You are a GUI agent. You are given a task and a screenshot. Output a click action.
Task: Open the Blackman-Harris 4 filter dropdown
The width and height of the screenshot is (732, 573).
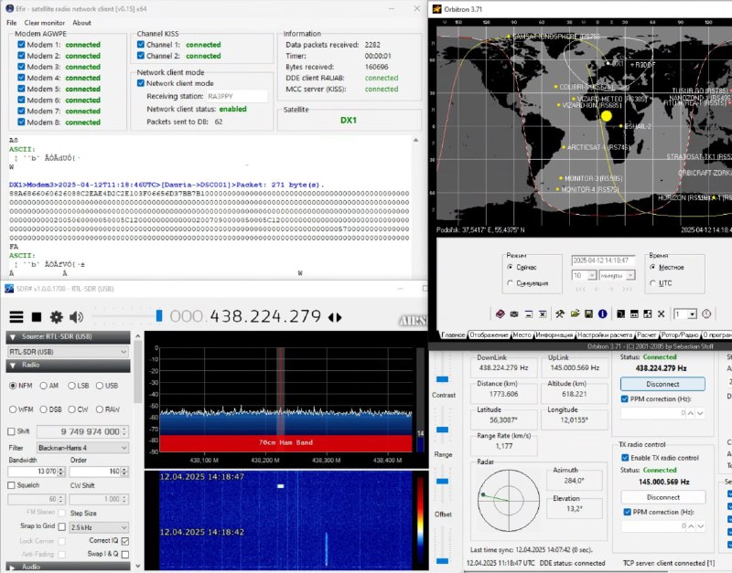point(82,448)
